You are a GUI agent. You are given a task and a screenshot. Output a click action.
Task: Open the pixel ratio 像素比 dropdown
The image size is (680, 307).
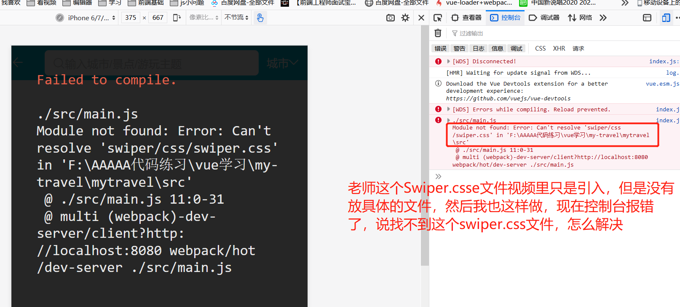pyautogui.click(x=204, y=18)
